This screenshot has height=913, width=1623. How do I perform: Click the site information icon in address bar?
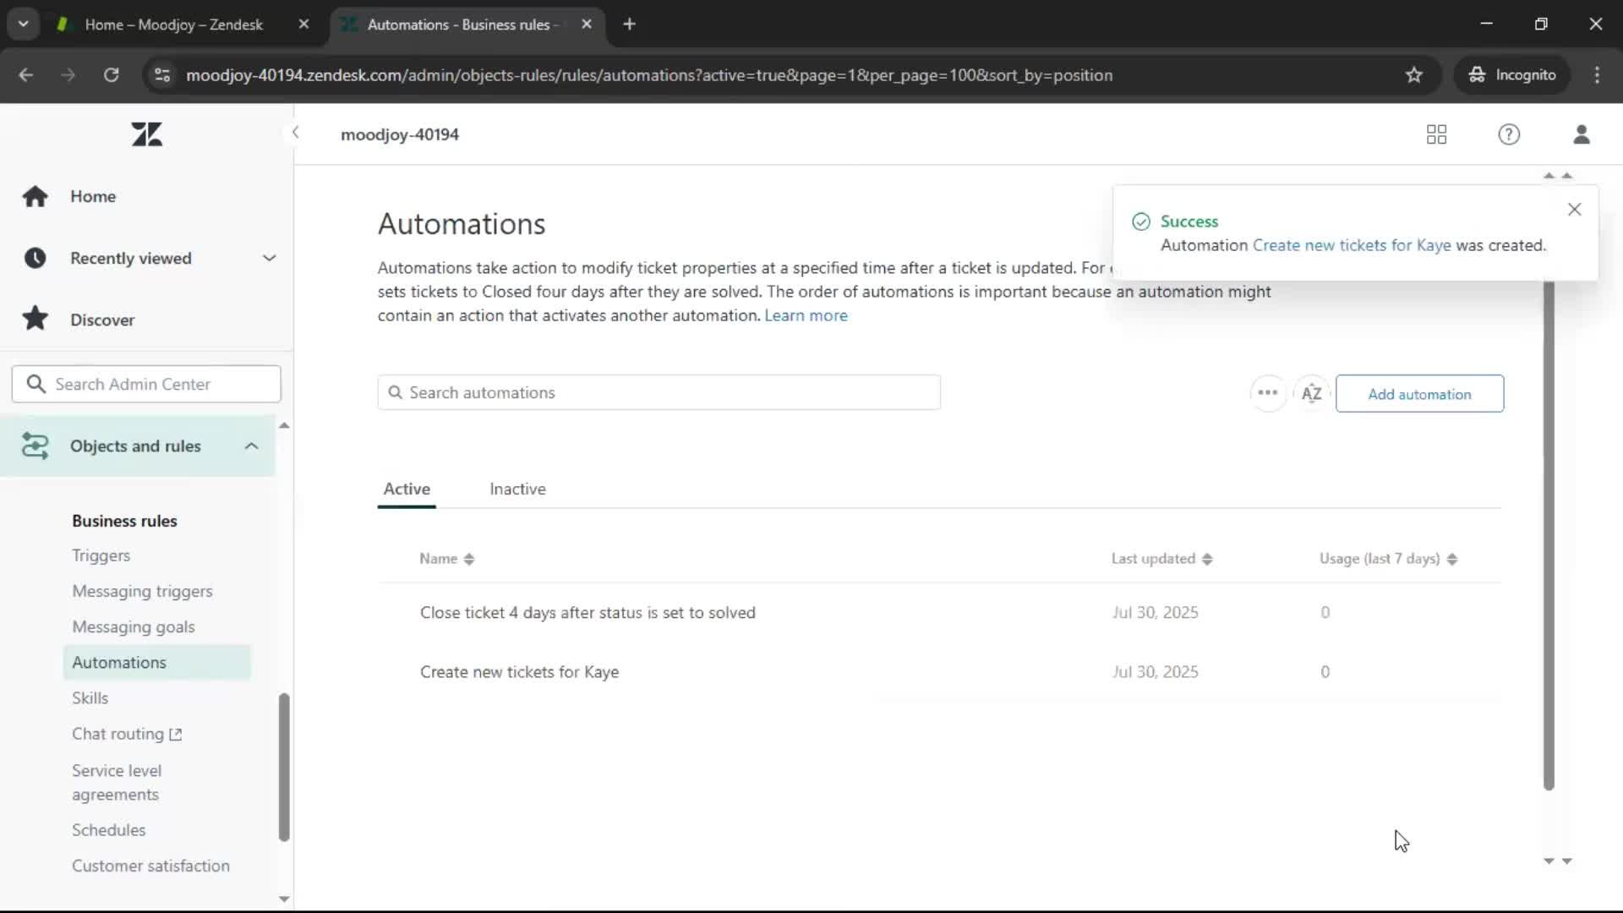(x=161, y=74)
